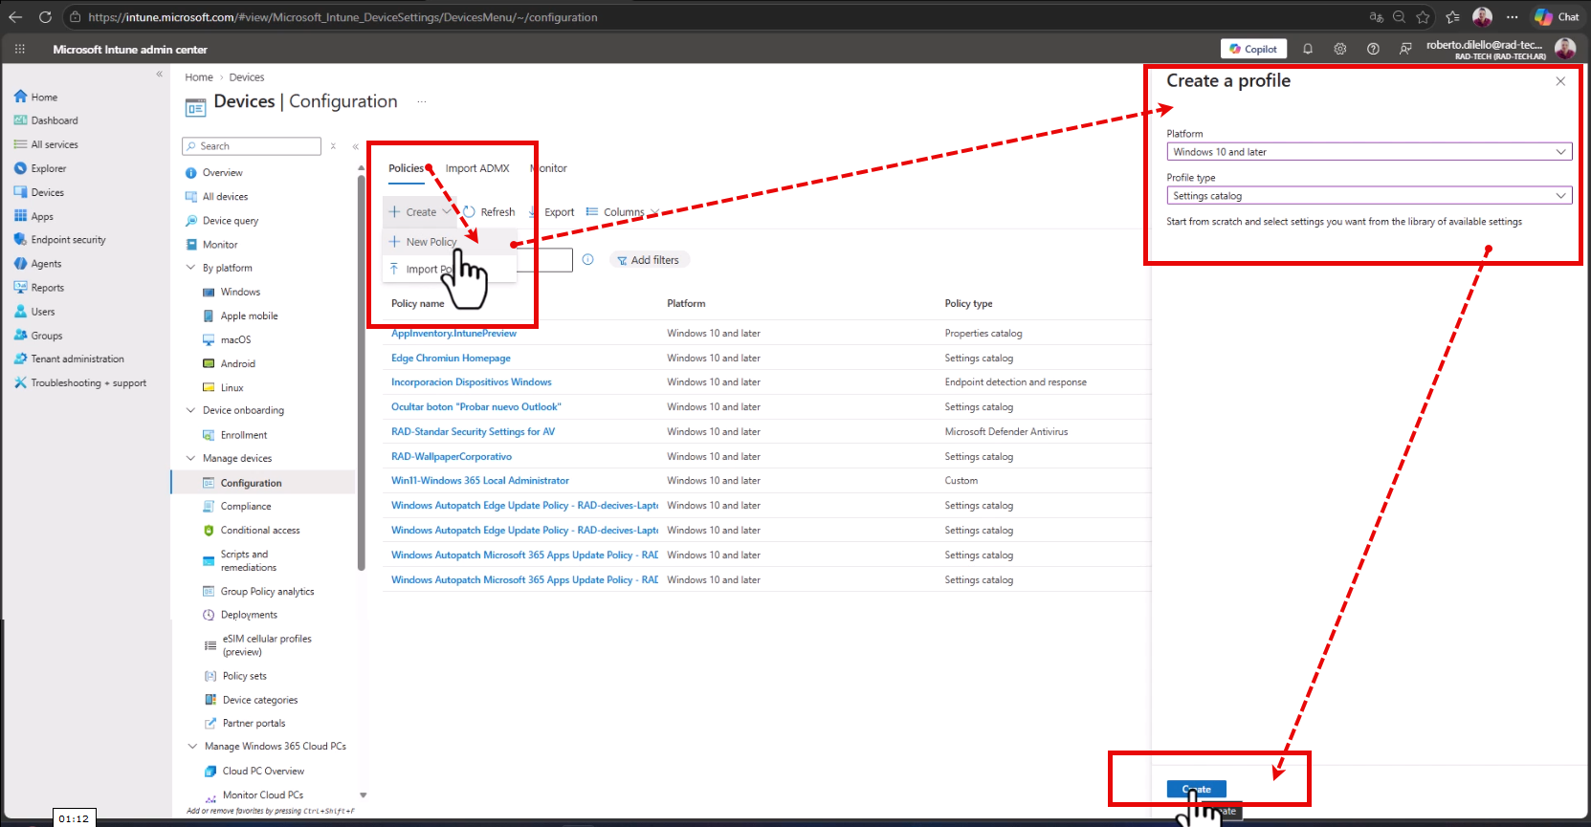Collapse the Manage Windows 365 Cloud PCs section

(x=192, y=746)
